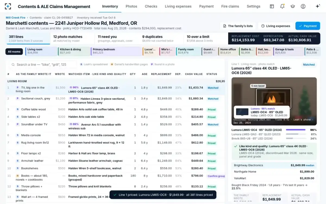Switch to the Photos tab
Viewport: 326px width, 204px height.
coord(131,6)
